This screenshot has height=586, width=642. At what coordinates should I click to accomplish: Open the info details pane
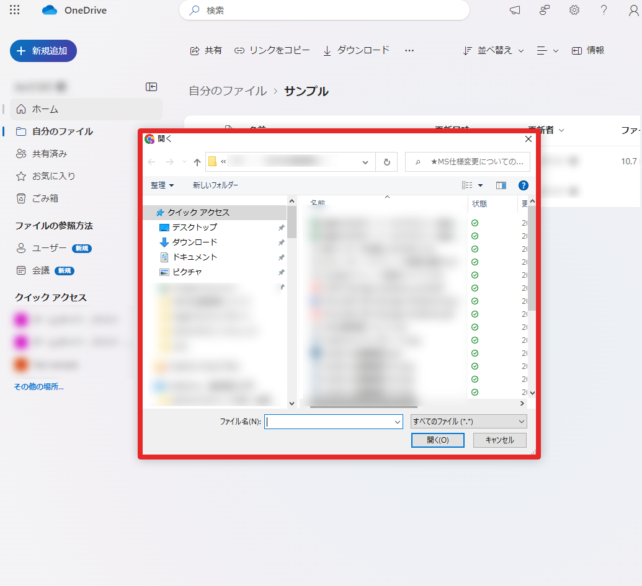click(x=588, y=50)
